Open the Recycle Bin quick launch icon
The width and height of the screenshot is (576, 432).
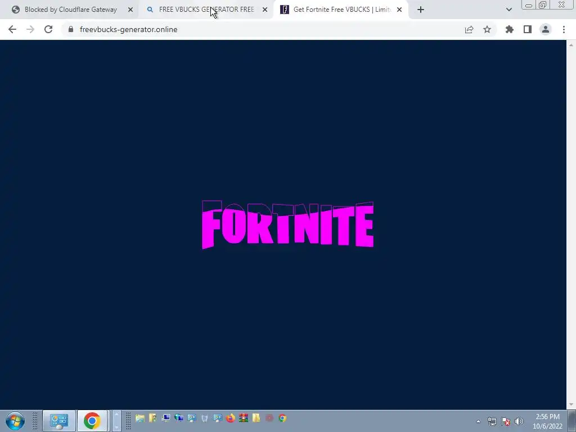(205, 418)
